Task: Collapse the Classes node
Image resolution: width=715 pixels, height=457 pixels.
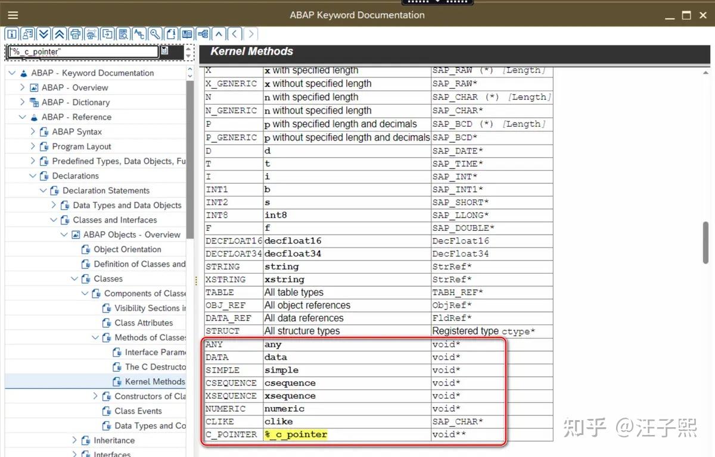Action: click(74, 278)
